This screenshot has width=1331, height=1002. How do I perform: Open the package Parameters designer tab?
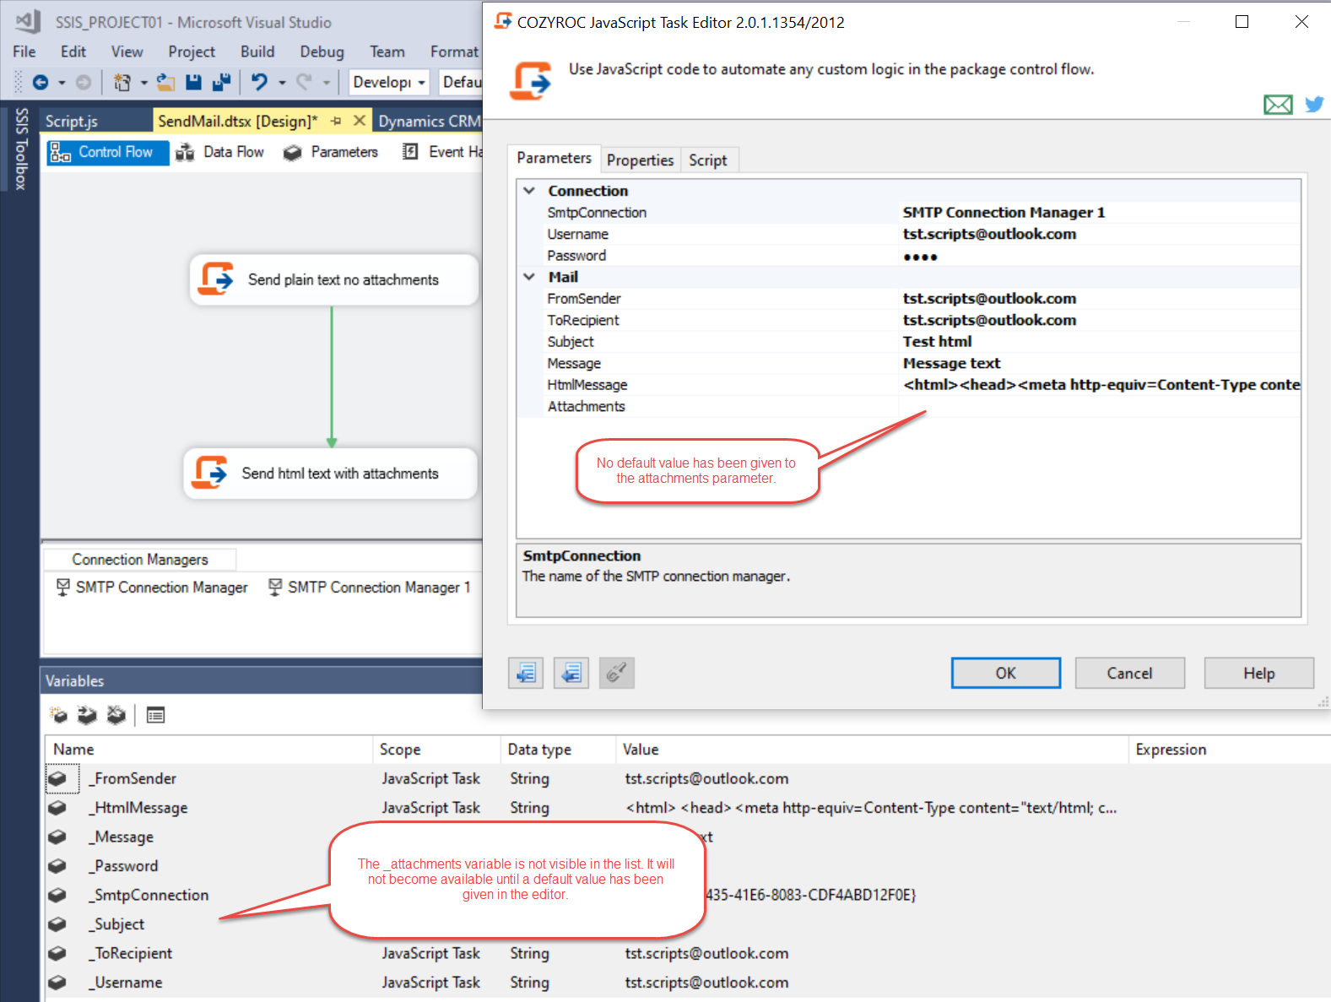331,152
